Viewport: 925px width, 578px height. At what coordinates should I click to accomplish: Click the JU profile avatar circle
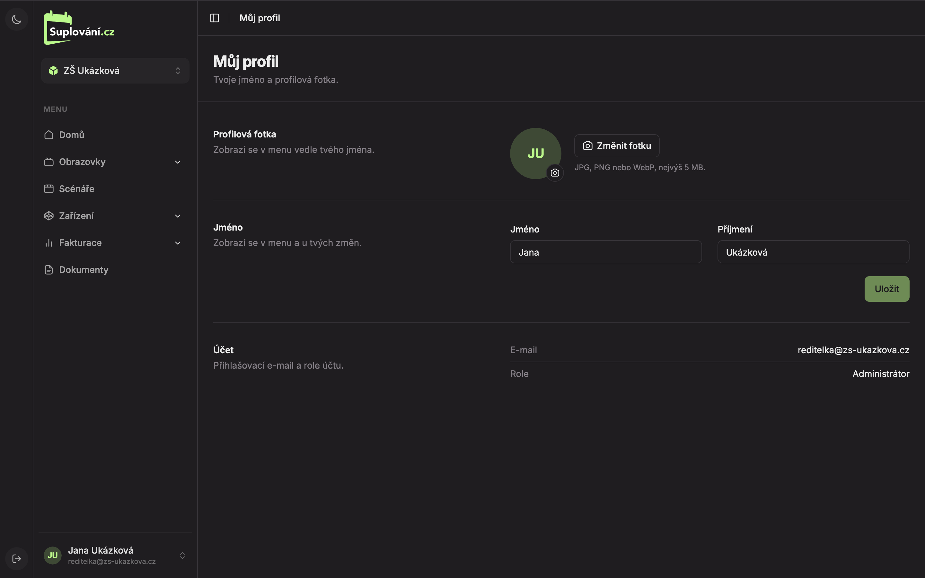[535, 153]
